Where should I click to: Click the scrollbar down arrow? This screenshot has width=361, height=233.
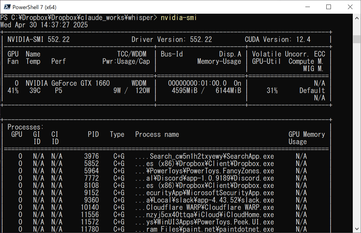(357, 229)
